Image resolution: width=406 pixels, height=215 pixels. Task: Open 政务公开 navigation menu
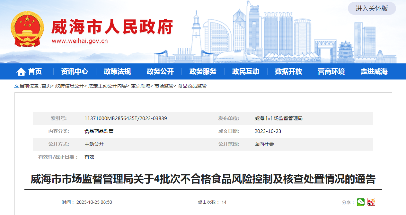pyautogui.click(x=160, y=71)
